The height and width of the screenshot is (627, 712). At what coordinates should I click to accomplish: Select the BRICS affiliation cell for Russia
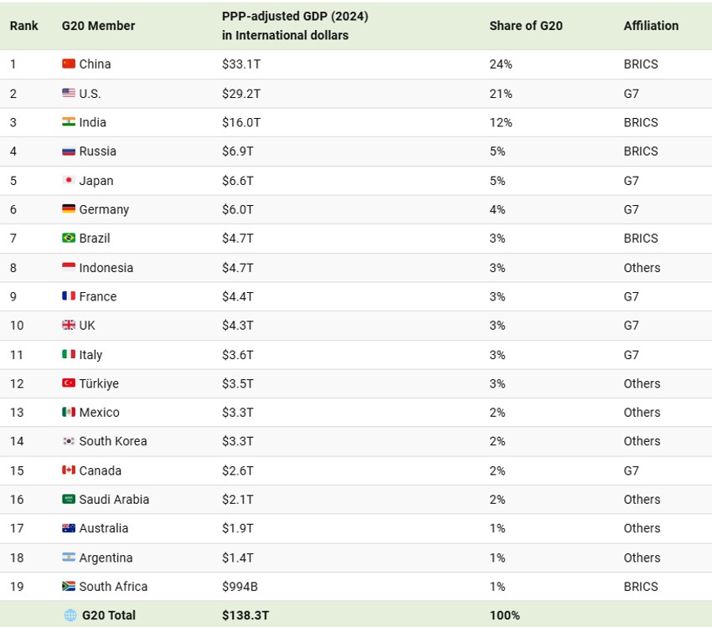click(x=641, y=152)
